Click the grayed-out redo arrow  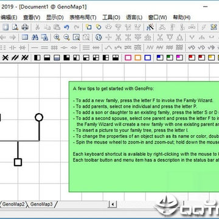point(77,27)
